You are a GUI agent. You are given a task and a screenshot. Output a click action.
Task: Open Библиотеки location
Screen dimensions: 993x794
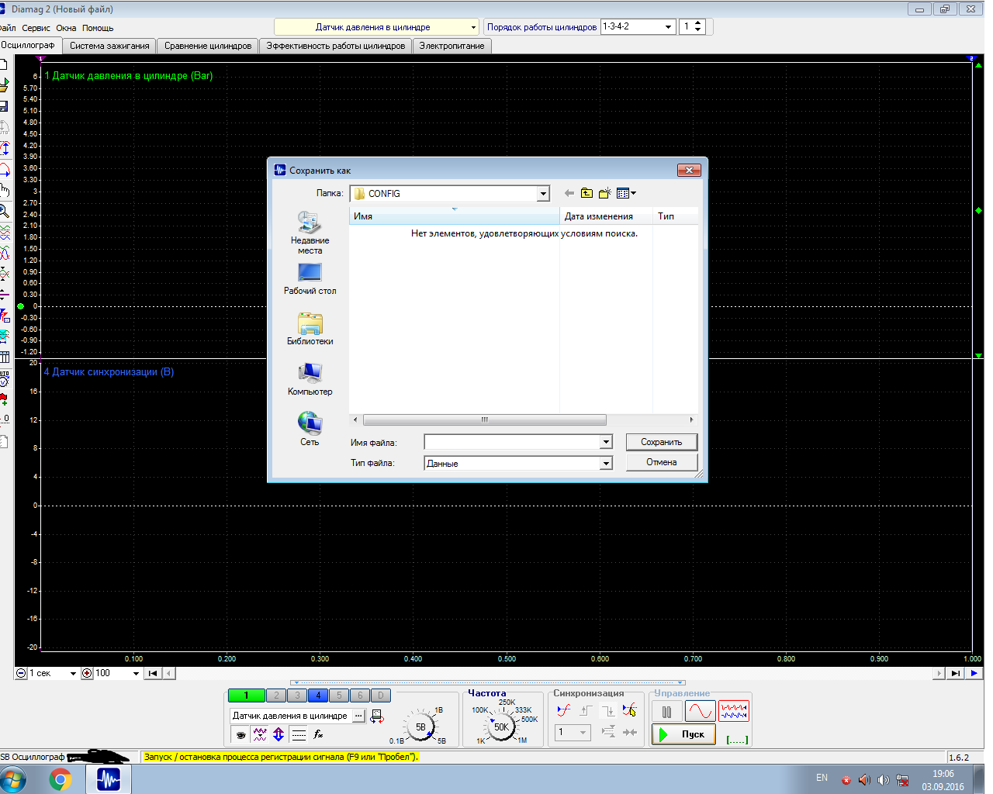click(x=310, y=329)
